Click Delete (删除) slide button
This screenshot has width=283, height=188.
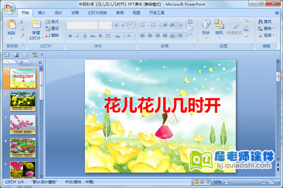tap(52, 35)
